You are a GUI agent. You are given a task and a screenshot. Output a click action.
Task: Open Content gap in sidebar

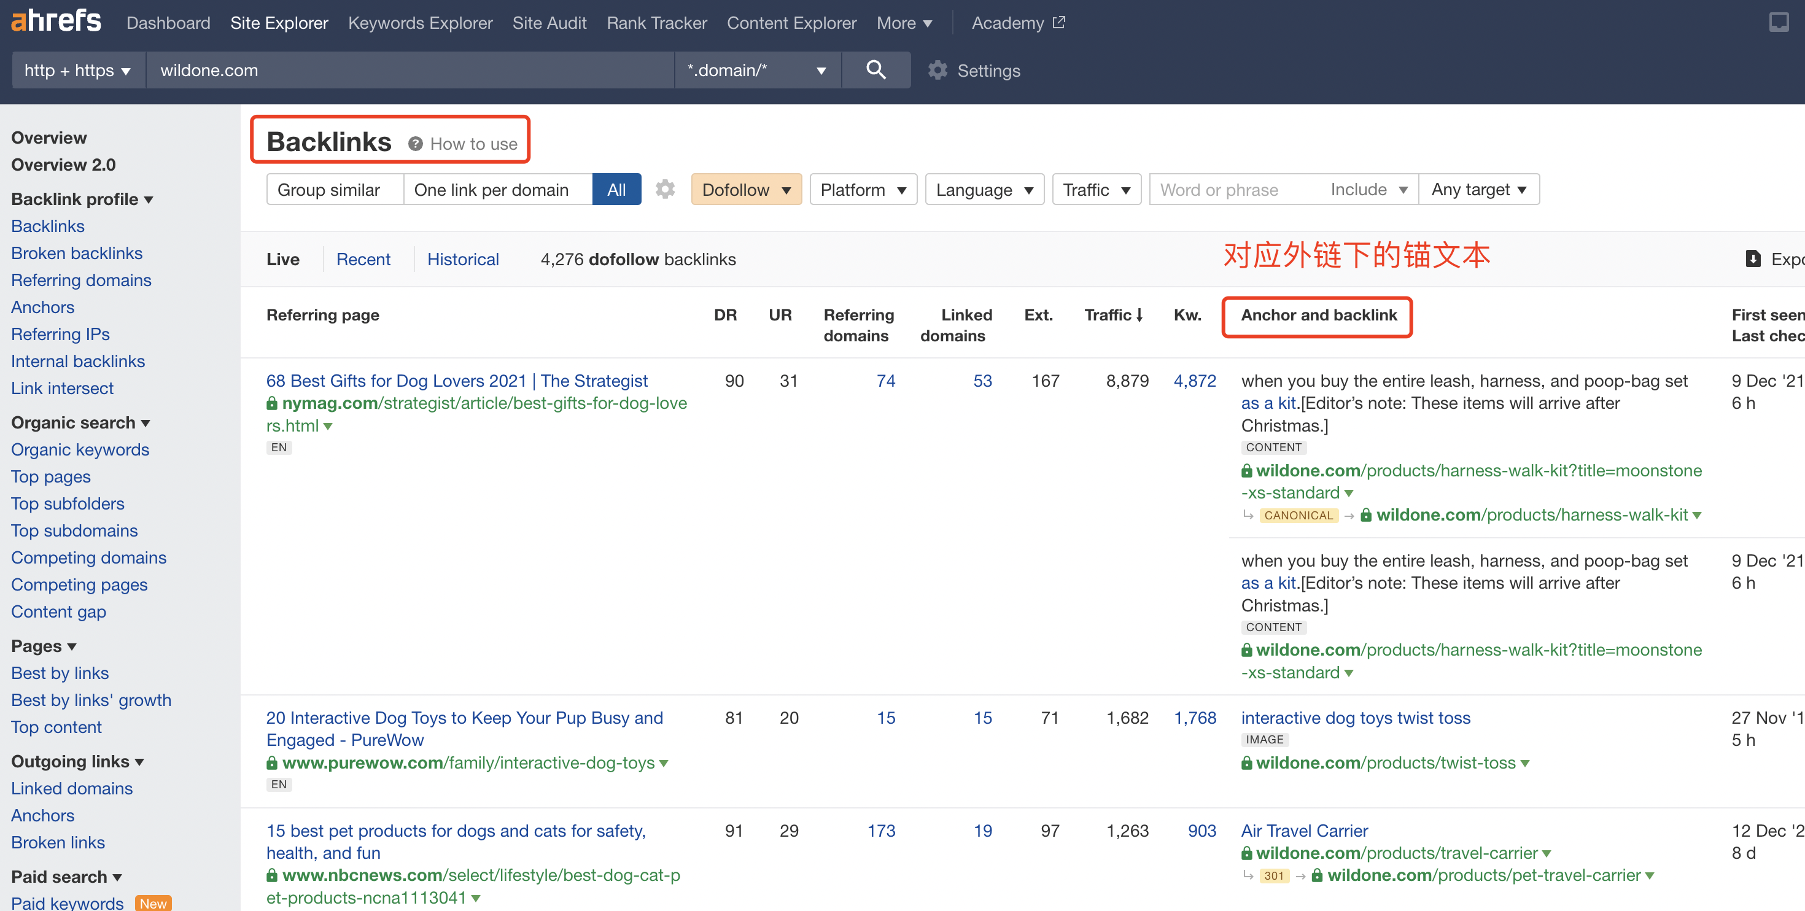point(59,612)
